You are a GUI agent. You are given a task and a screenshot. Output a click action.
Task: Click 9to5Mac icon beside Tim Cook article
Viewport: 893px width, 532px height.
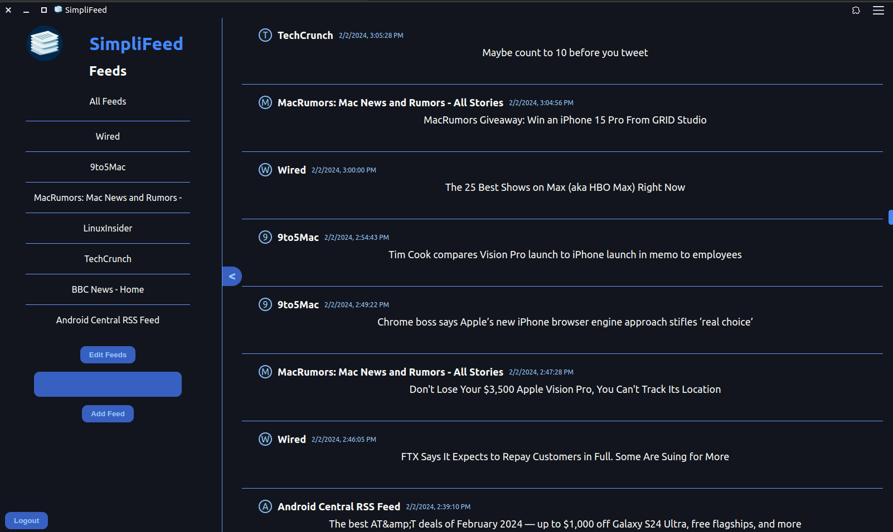(265, 237)
